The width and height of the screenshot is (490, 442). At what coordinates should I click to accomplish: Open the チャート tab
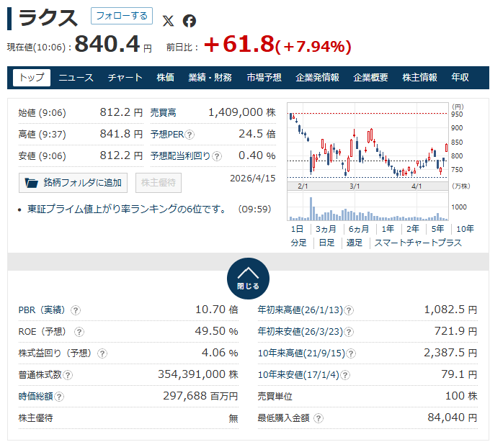(125, 78)
